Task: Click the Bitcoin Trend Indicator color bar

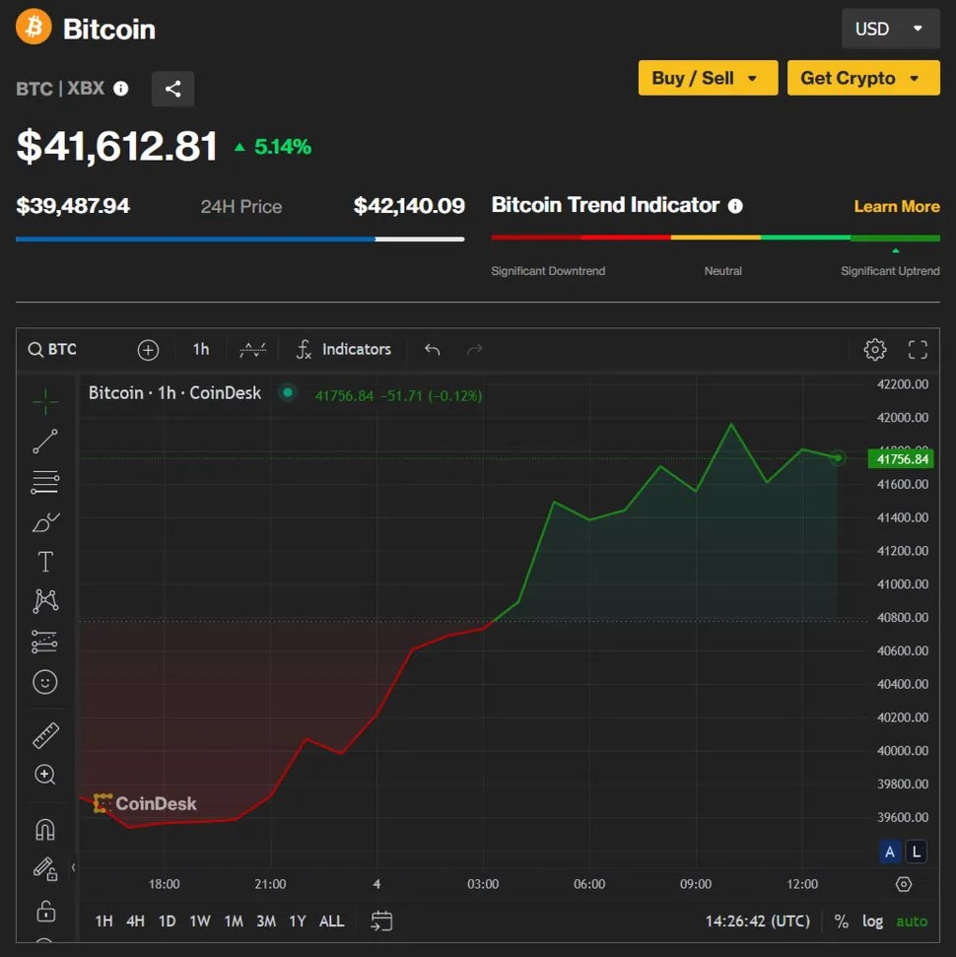Action: [716, 238]
